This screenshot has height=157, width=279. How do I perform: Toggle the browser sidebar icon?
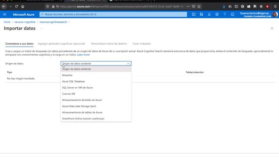236,7
